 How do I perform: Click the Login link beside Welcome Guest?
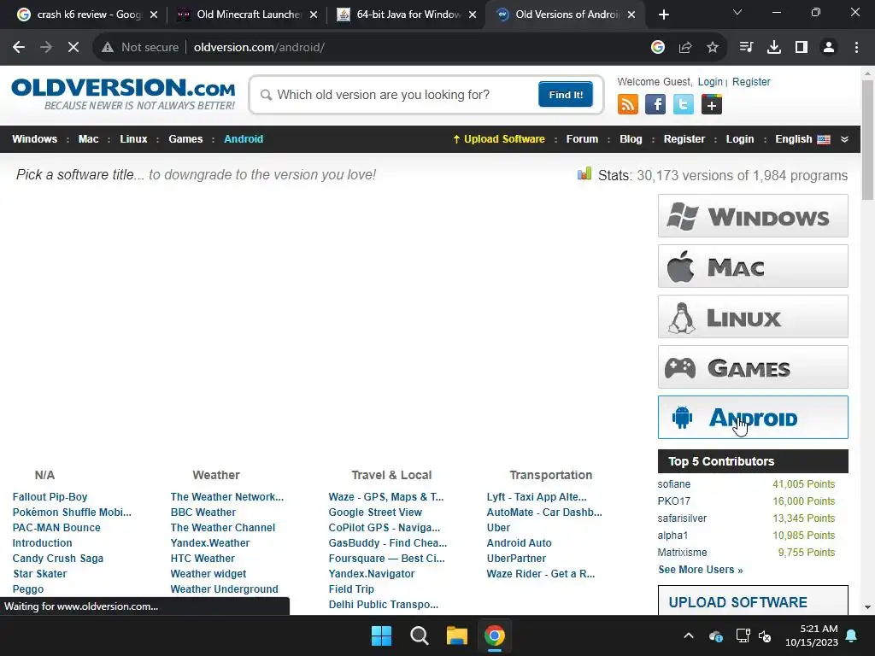tap(710, 82)
